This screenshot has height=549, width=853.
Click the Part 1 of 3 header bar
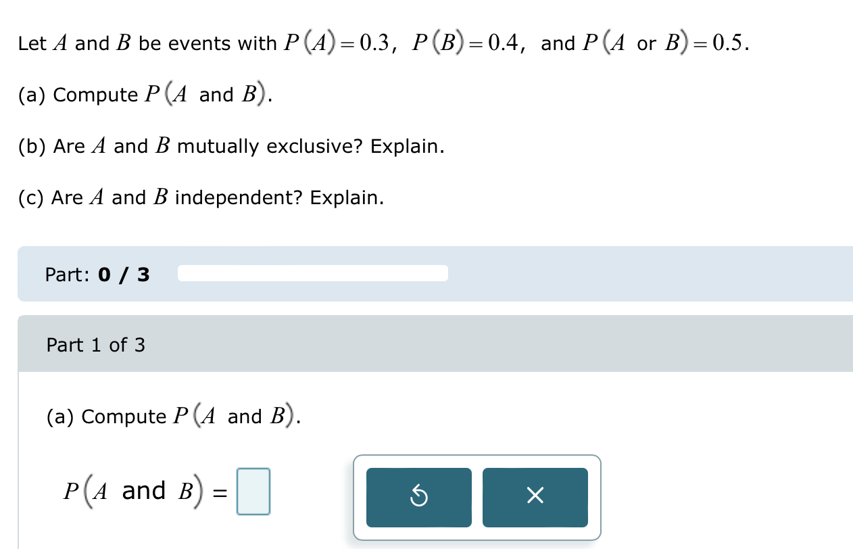coord(95,345)
